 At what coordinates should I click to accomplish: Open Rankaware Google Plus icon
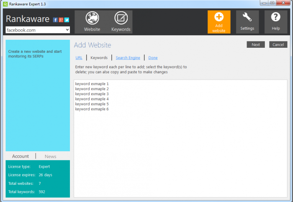pos(61,20)
